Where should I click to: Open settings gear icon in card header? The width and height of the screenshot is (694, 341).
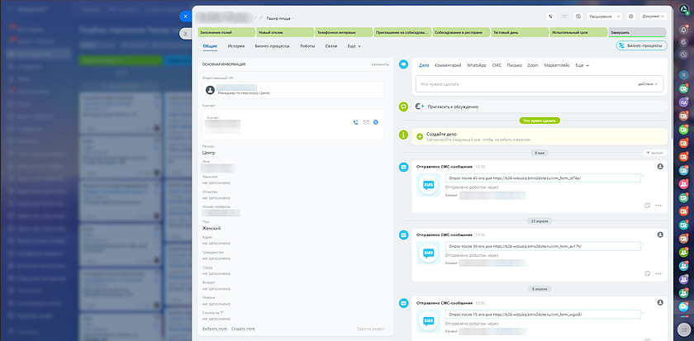click(x=631, y=16)
